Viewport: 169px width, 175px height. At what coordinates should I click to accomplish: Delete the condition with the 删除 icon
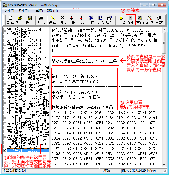pyautogui.click(x=62, y=20)
